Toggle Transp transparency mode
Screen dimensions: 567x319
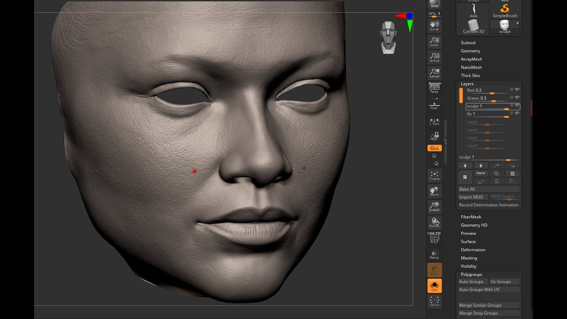[435, 254]
